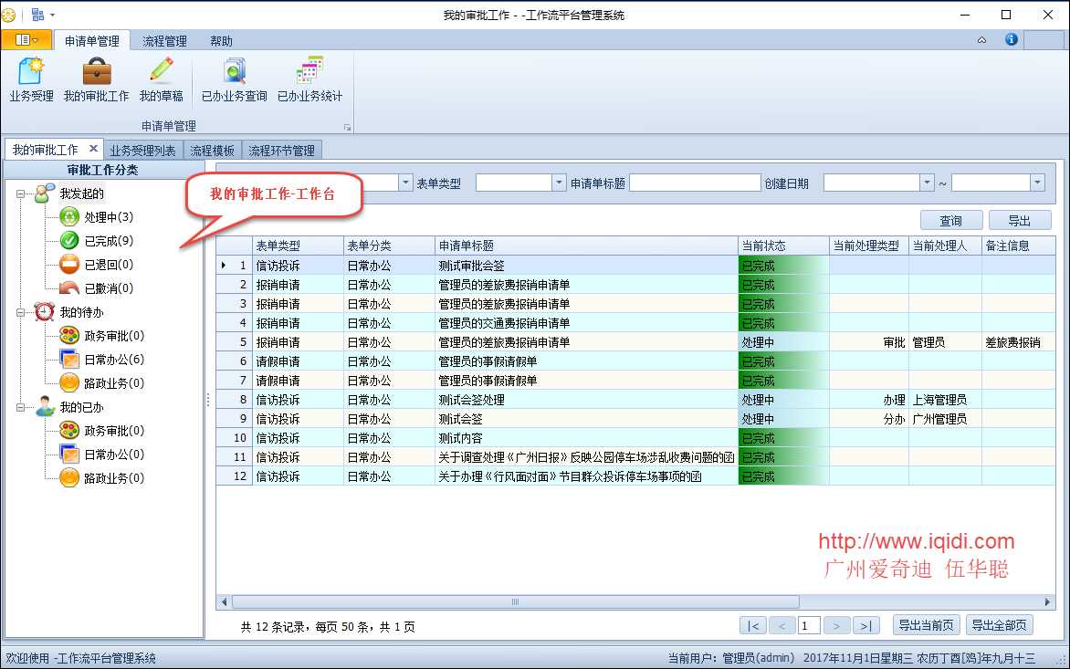The width and height of the screenshot is (1070, 669).
Task: Click 已完成 status cell in row 12
Action: 783,476
